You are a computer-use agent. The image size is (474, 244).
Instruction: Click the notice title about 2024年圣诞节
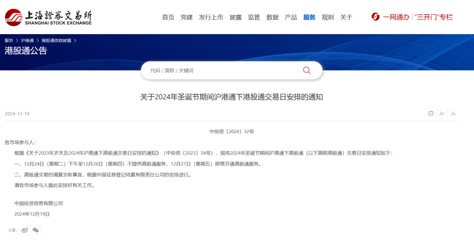232,97
